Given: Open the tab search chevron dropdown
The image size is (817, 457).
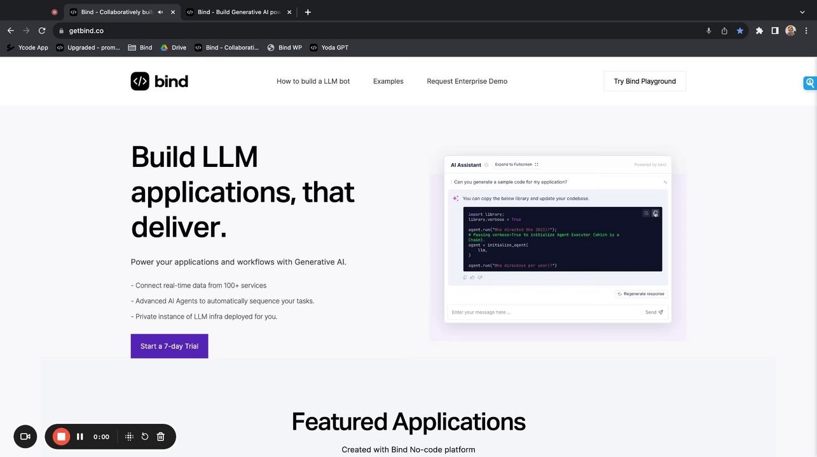Looking at the screenshot, I should [802, 12].
